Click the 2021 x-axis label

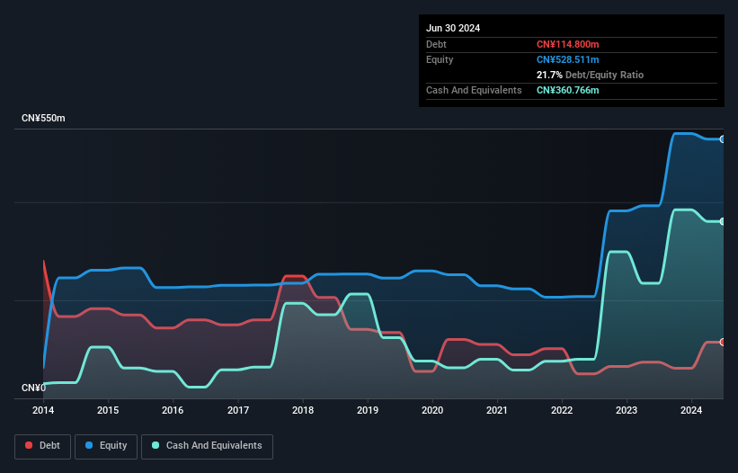click(x=497, y=410)
